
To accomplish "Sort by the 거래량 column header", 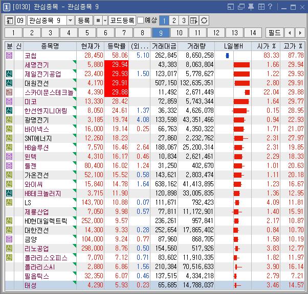I will pos(196,46).
